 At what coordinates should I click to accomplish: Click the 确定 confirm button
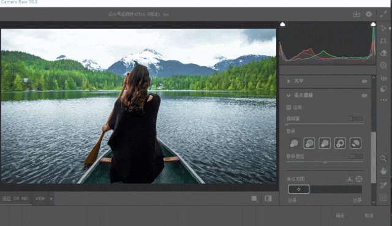[x=340, y=216]
